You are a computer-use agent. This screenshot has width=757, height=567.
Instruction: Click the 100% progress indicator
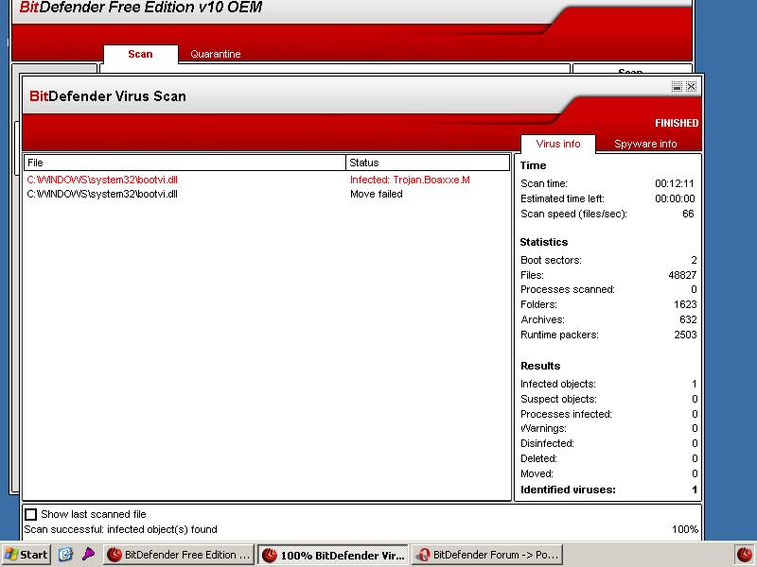point(684,529)
